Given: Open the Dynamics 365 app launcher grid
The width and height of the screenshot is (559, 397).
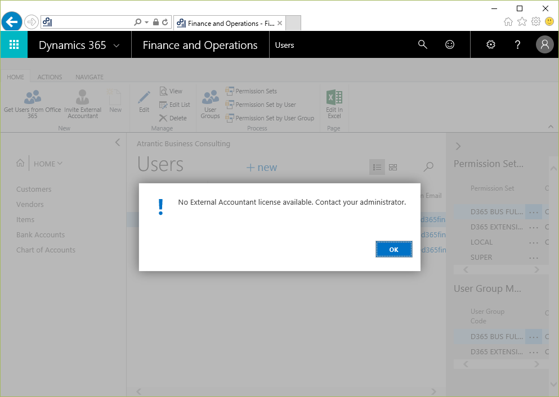Looking at the screenshot, I should (14, 45).
